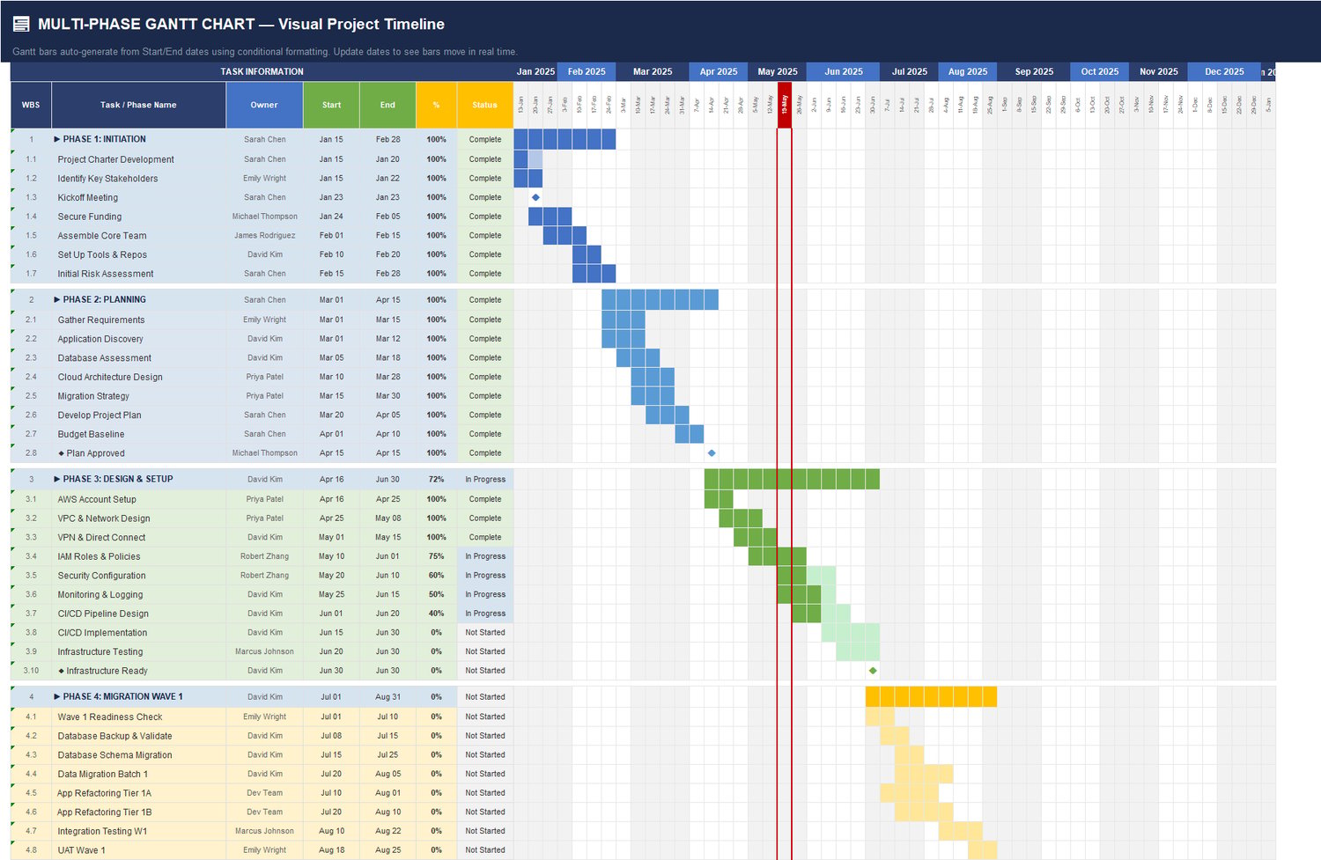Screen dimensions: 1321x860
Task: Select the WBS column header
Action: point(31,106)
